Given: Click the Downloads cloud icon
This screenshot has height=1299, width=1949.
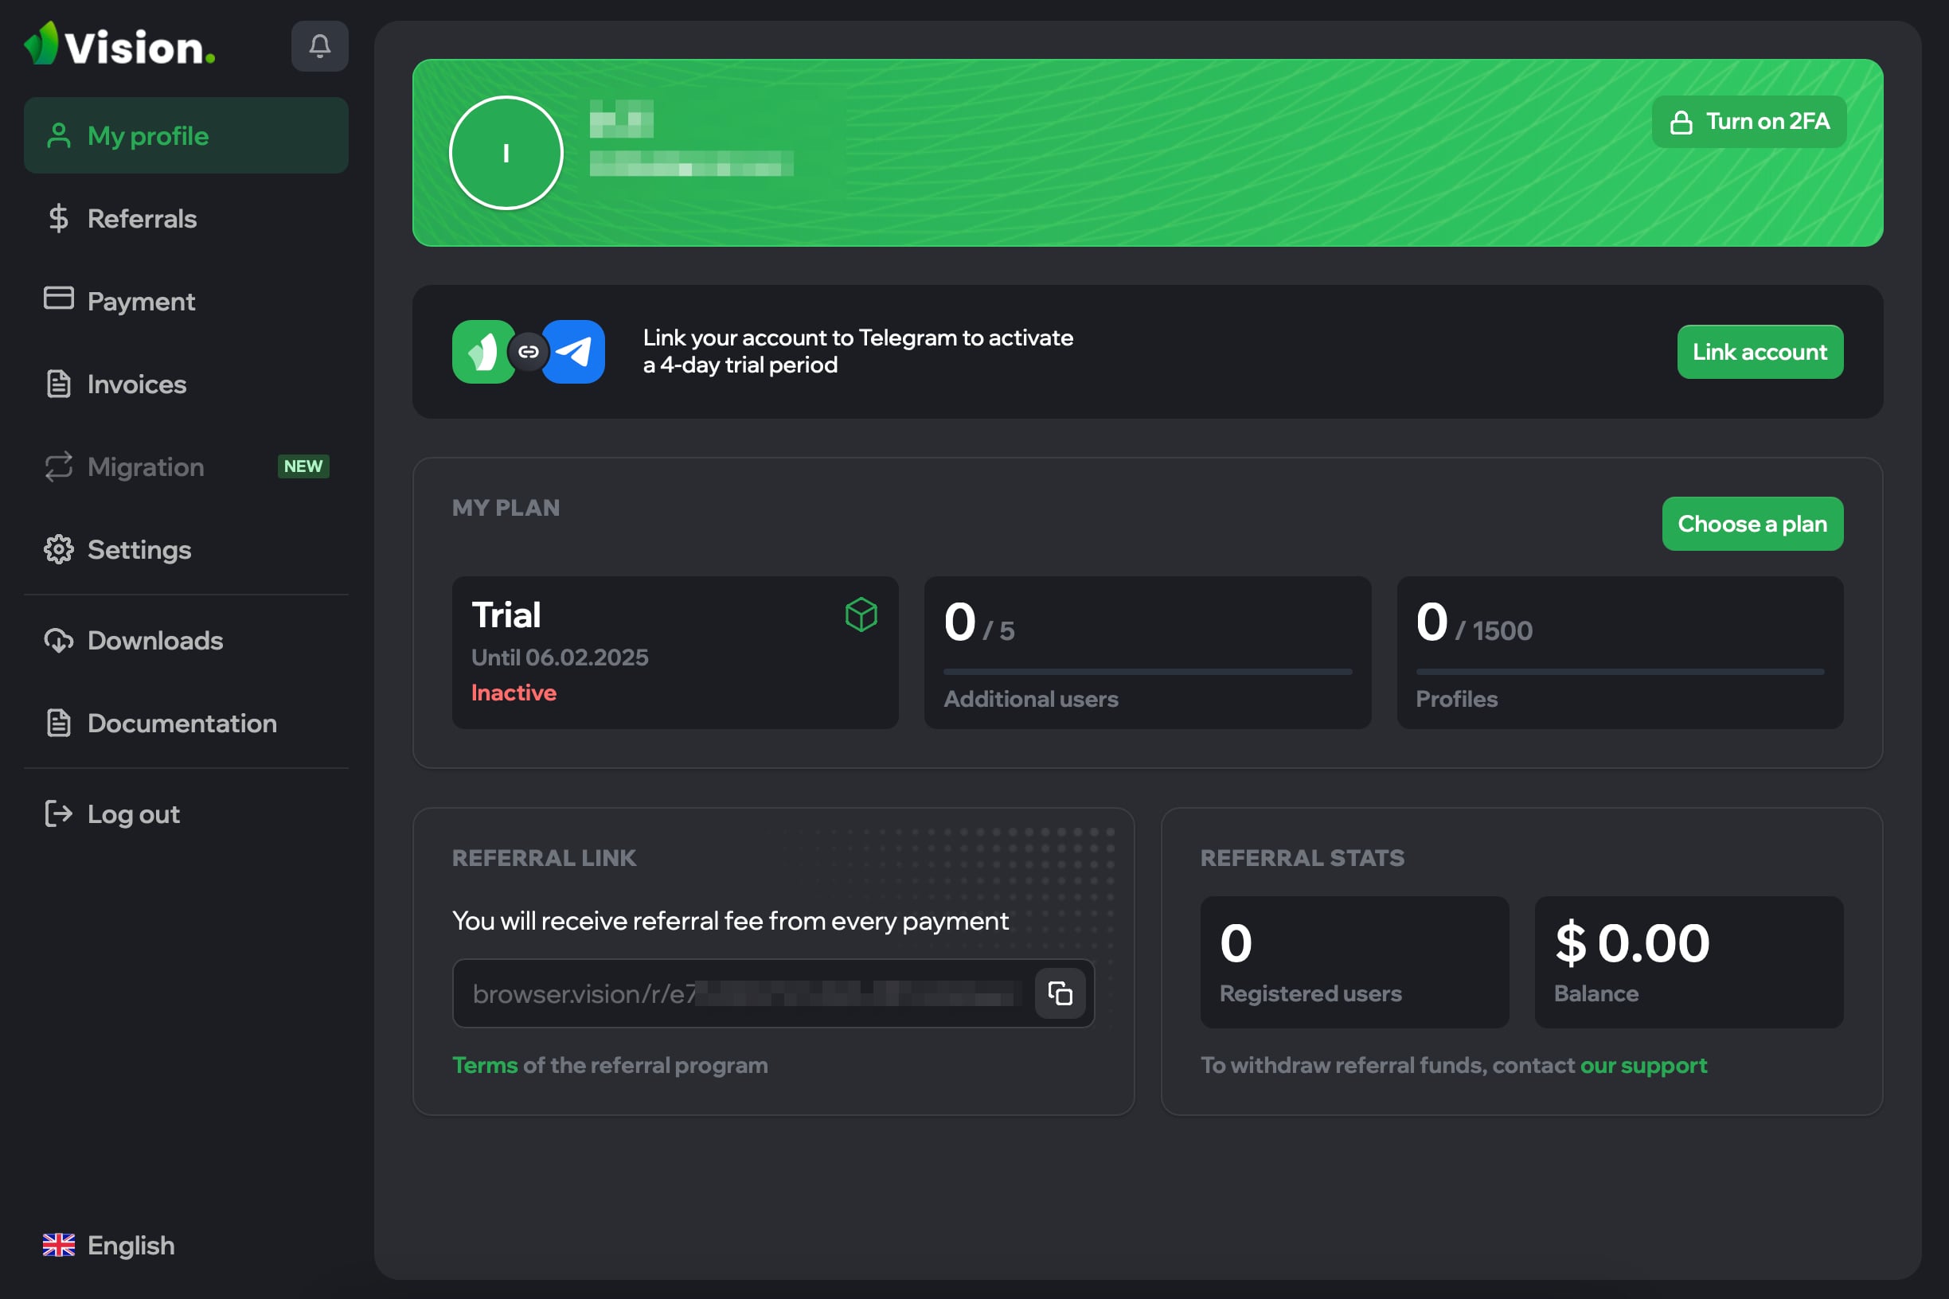Looking at the screenshot, I should [x=59, y=641].
